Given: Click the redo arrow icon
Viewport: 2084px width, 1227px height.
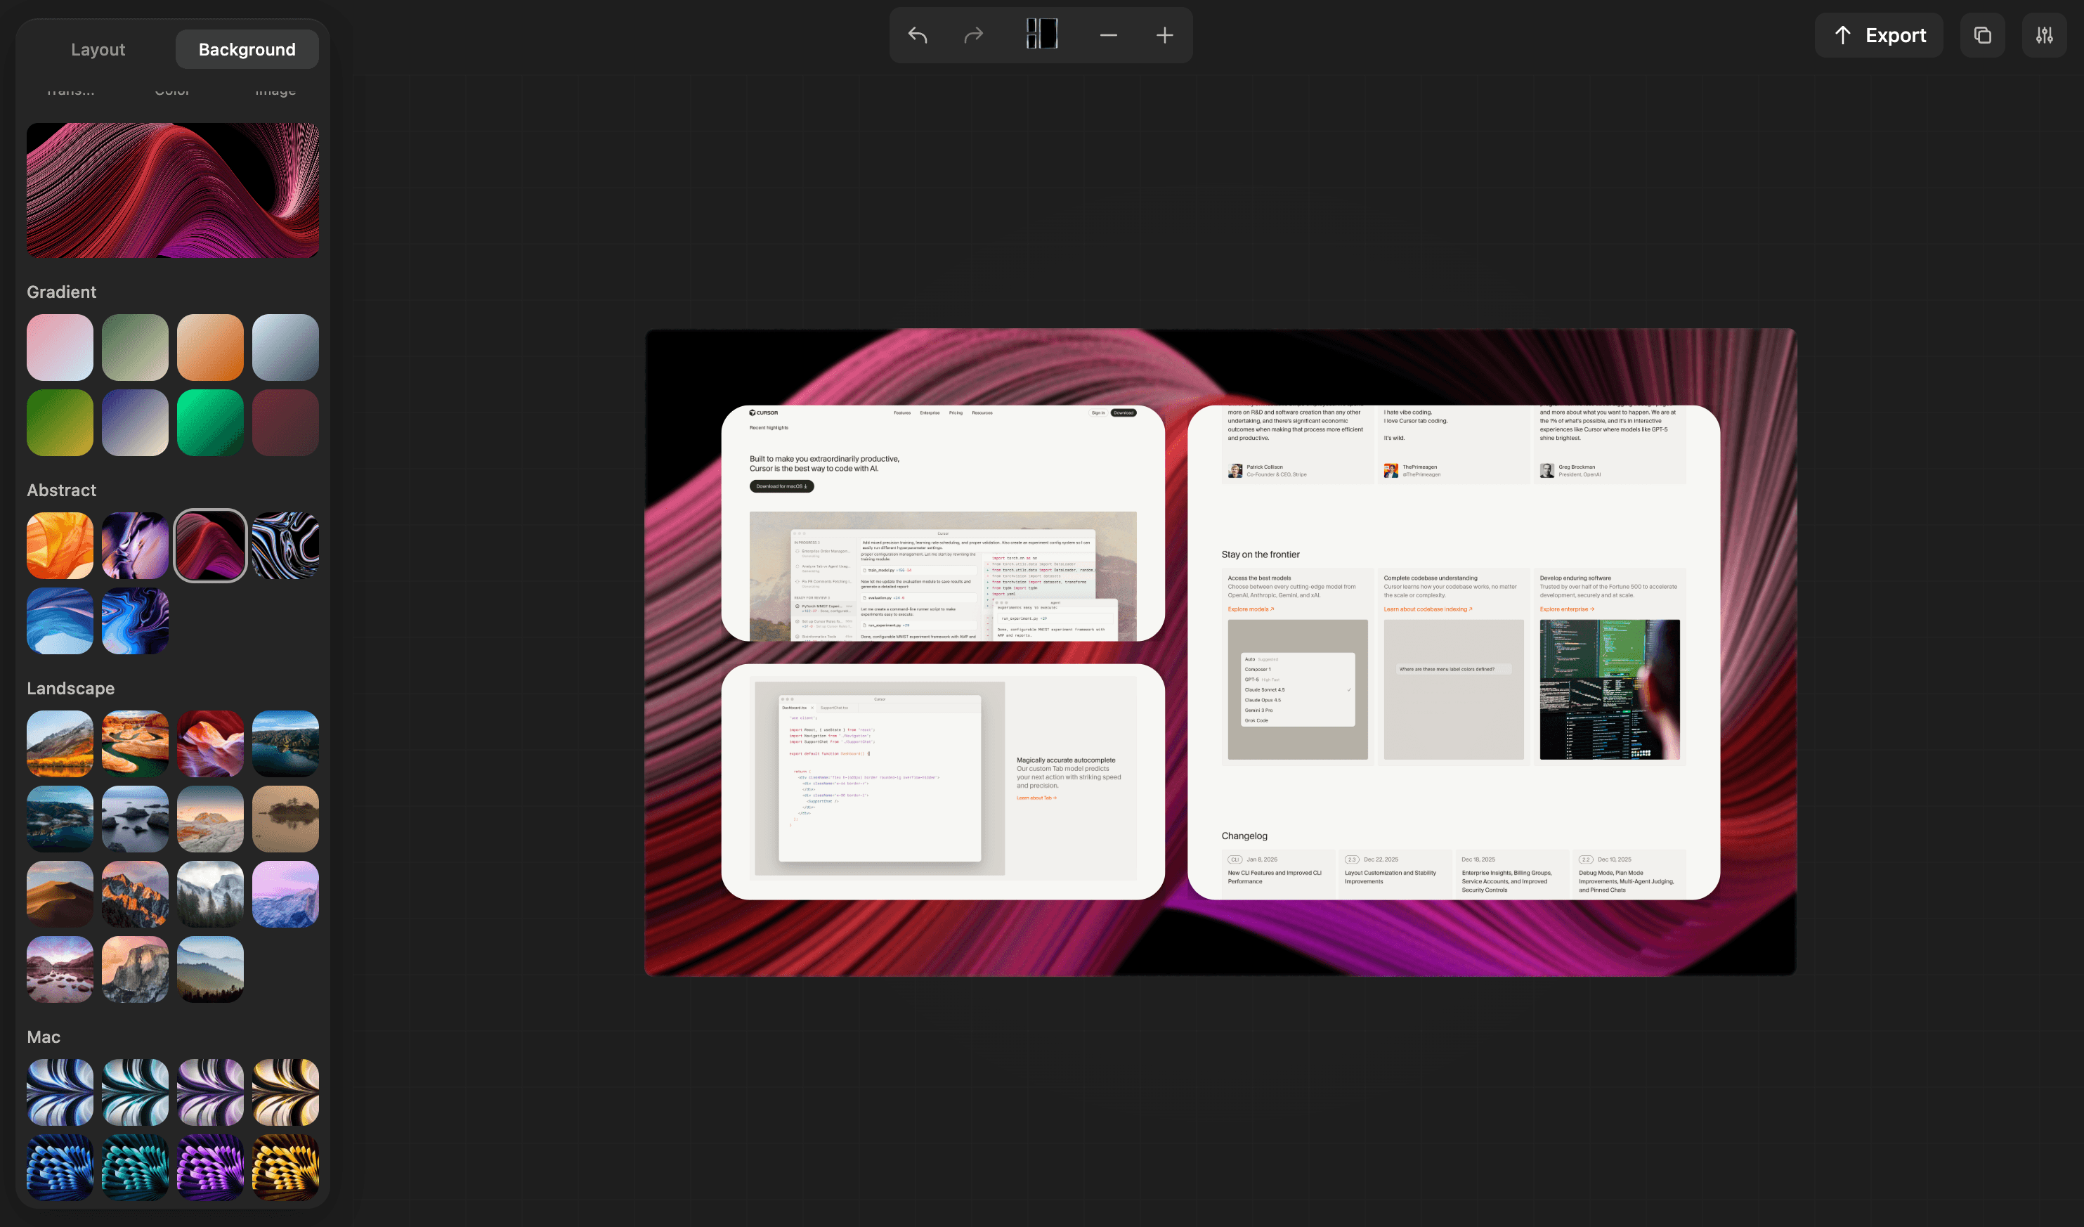Looking at the screenshot, I should 973,36.
